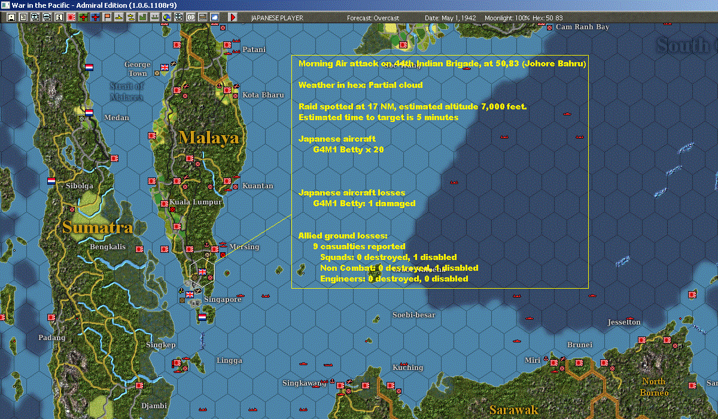Select ship task force icon near Mersing

(223, 244)
